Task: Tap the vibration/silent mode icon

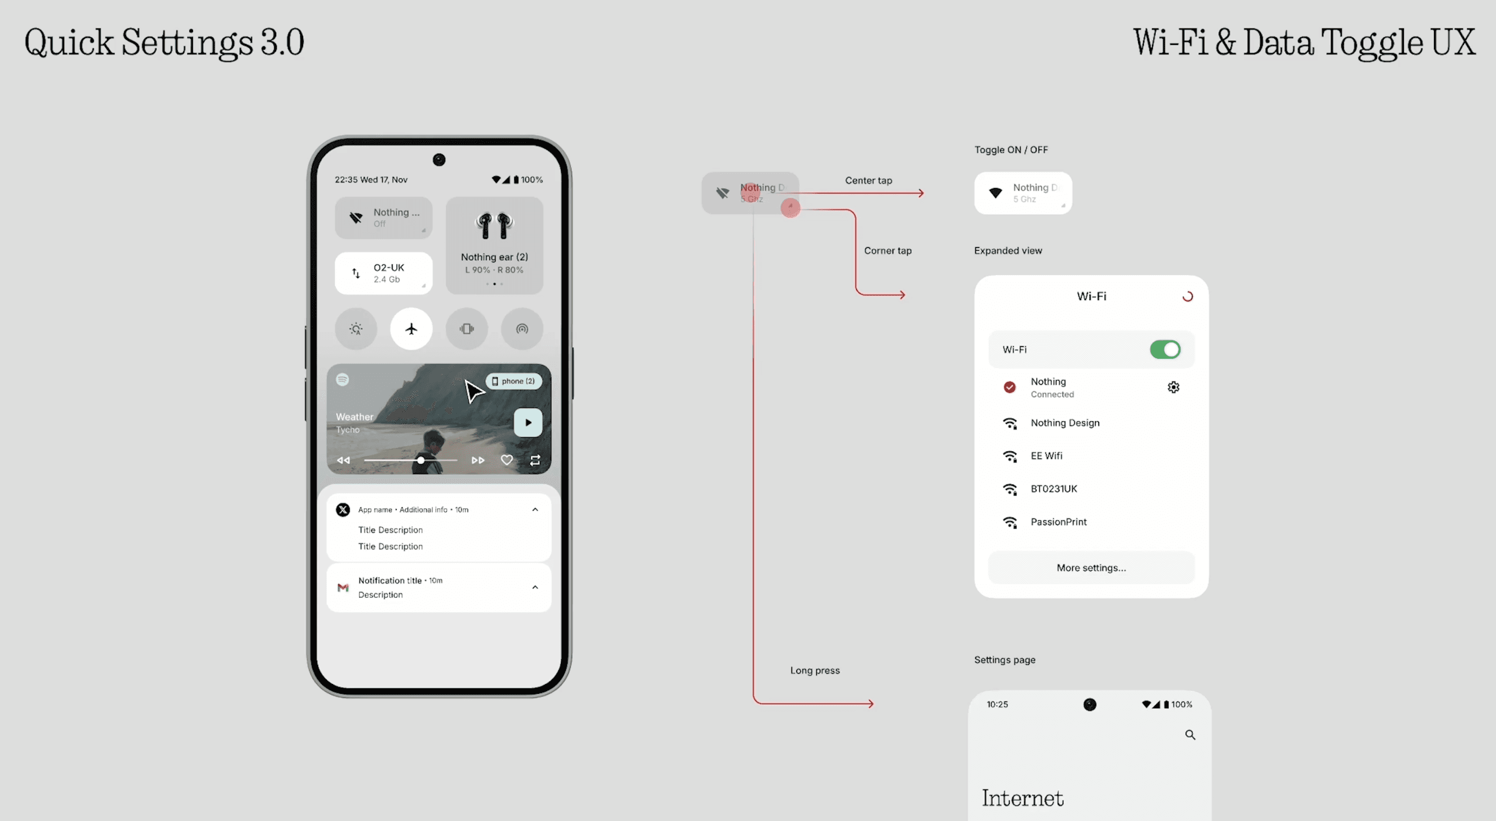Action: click(466, 329)
